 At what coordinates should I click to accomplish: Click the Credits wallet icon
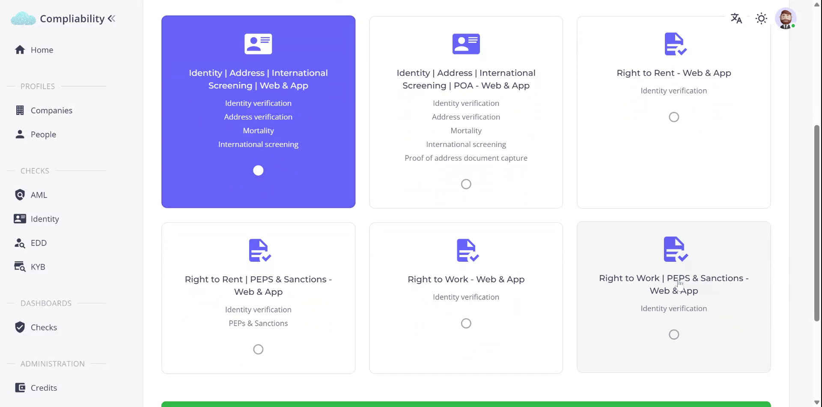(20, 388)
